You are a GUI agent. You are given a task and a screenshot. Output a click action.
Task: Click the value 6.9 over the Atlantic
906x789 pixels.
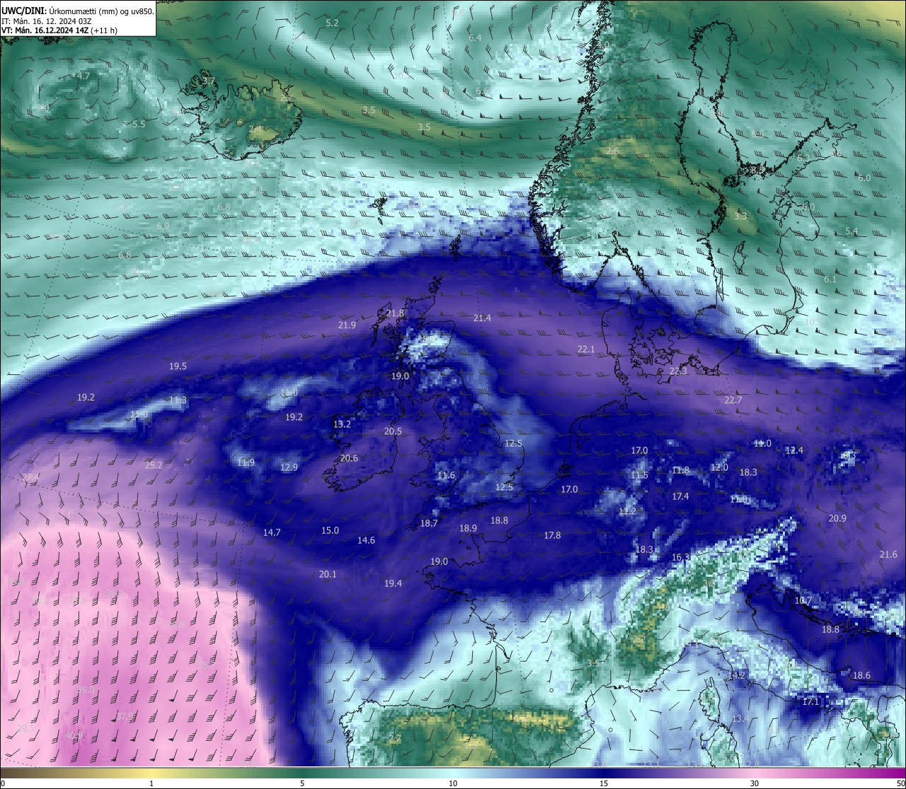click(x=163, y=226)
